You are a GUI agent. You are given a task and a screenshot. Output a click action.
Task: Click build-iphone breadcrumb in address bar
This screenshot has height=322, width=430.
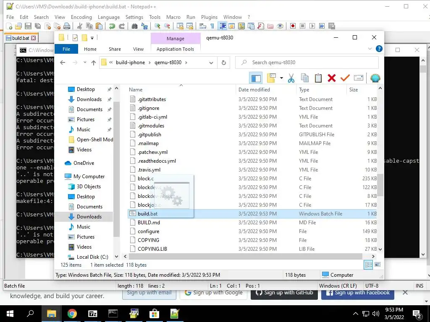(x=130, y=62)
